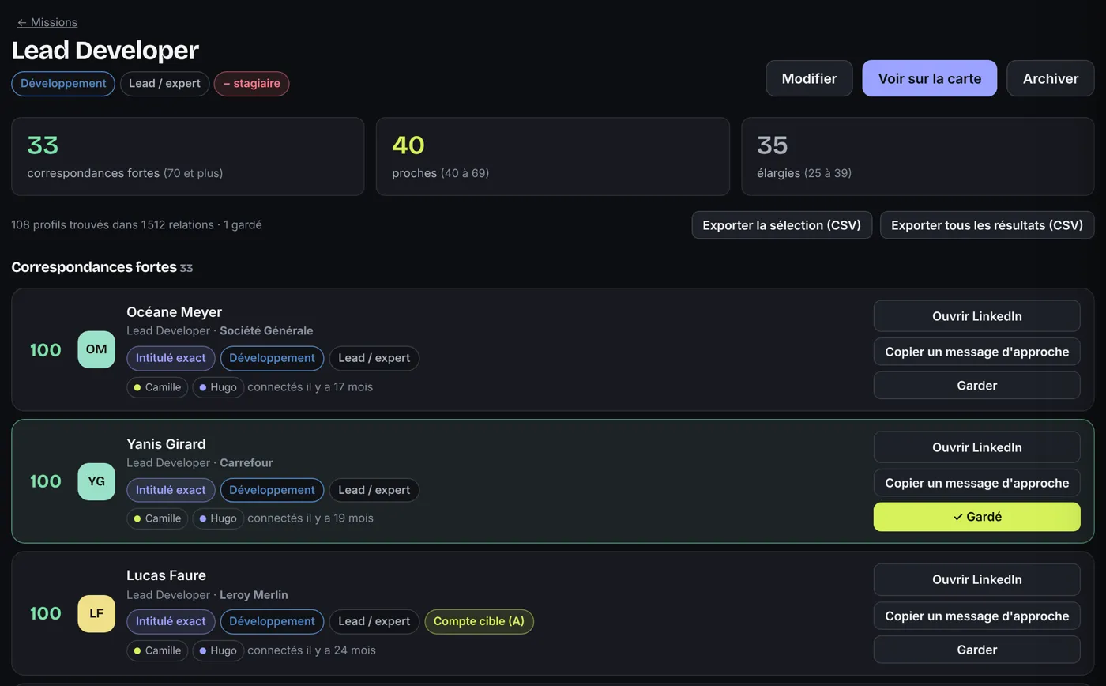
Task: Click Hugo chip on Lucas Faure's card
Action: pos(218,650)
